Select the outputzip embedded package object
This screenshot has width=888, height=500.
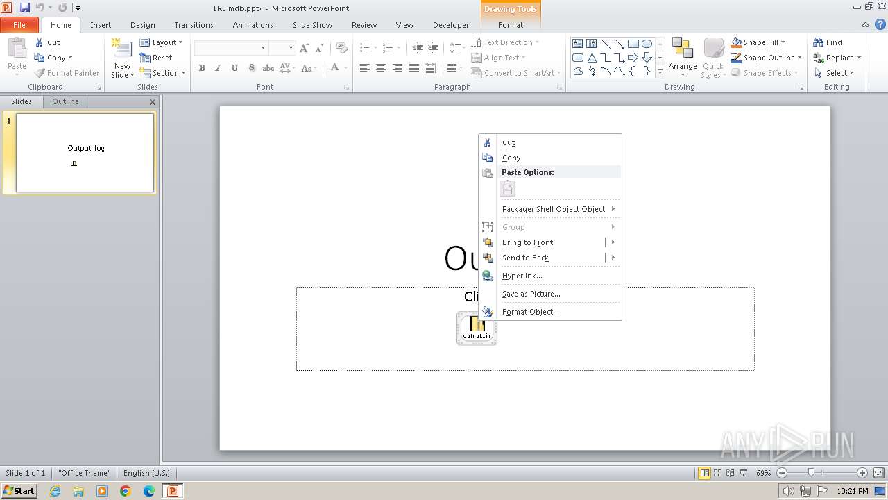tap(477, 328)
